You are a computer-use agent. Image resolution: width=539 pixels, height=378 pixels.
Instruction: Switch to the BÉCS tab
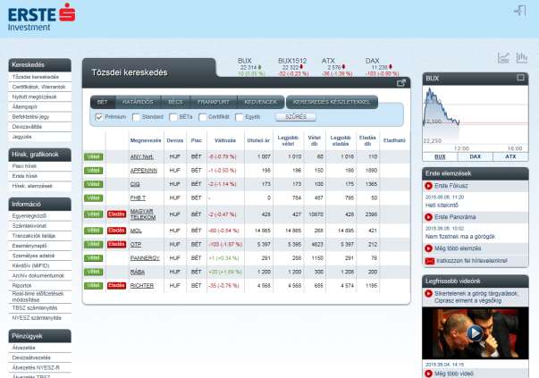(x=175, y=102)
